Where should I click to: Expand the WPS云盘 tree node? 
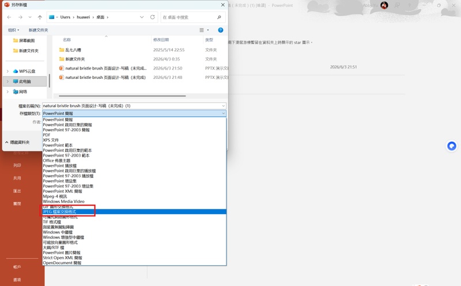click(7, 71)
